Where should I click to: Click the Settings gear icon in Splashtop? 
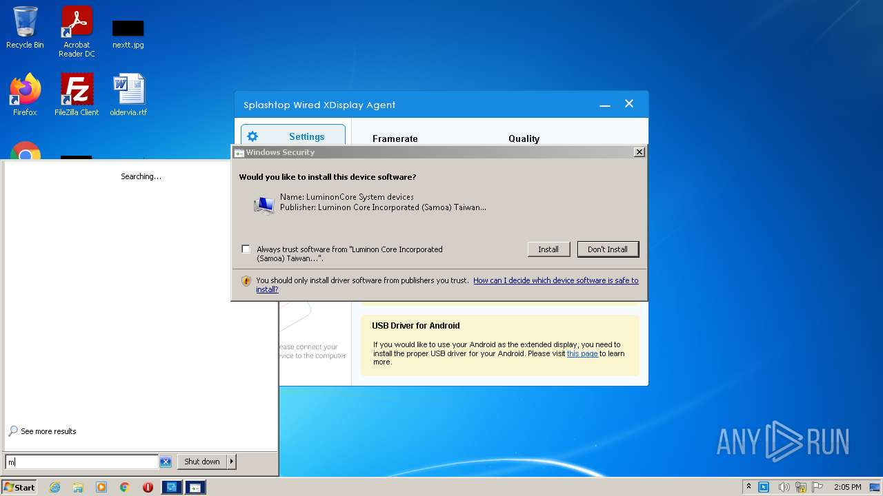[252, 136]
